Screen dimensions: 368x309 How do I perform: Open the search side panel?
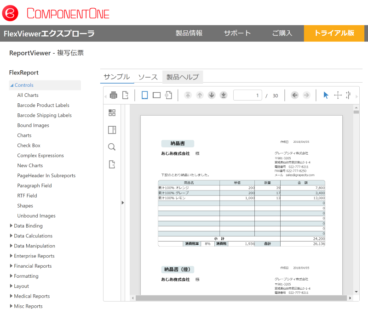click(112, 147)
